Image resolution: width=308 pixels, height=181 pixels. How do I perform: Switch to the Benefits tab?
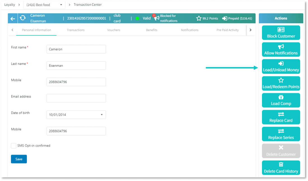[152, 30]
